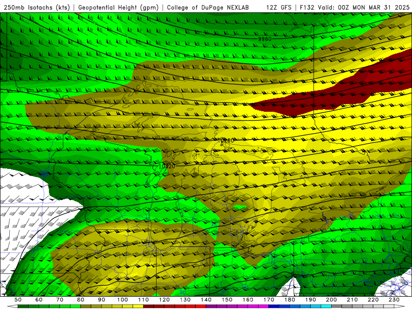Screen dimensions: 412x309
Task: Click the 50 value on the legend scale
Action: coord(18,300)
